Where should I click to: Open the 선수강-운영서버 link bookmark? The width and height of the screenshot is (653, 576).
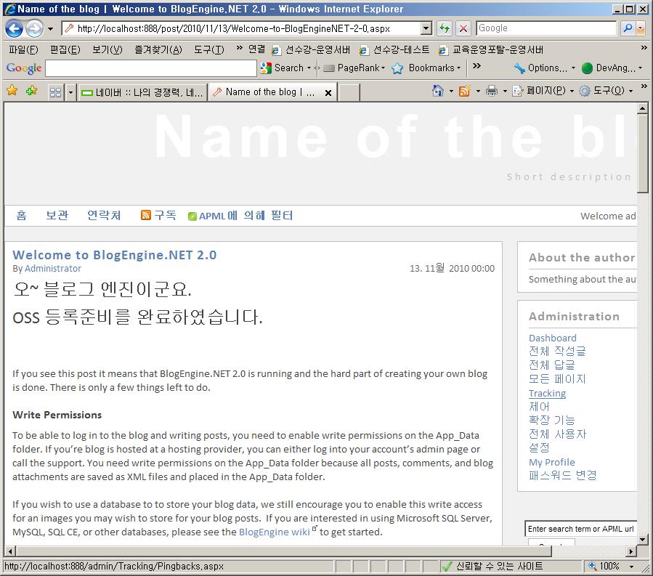[x=311, y=50]
